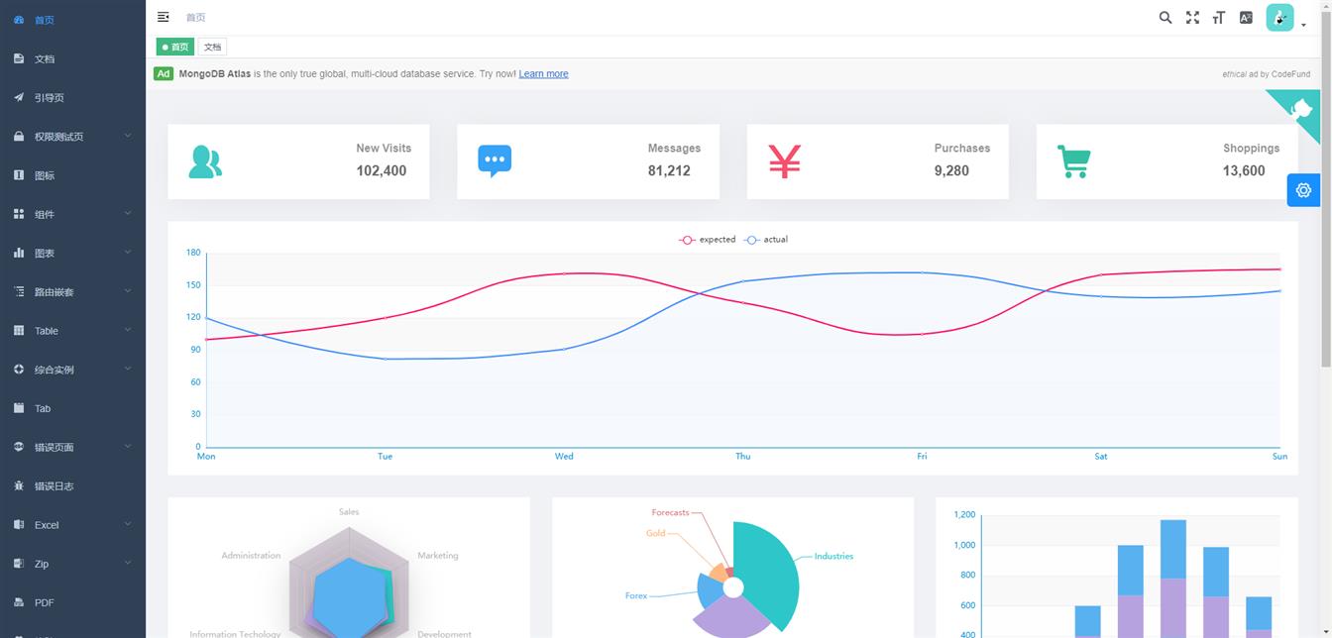1332x638 pixels.
Task: Expand the 路由嵌套 submenu chevron
Action: (128, 290)
